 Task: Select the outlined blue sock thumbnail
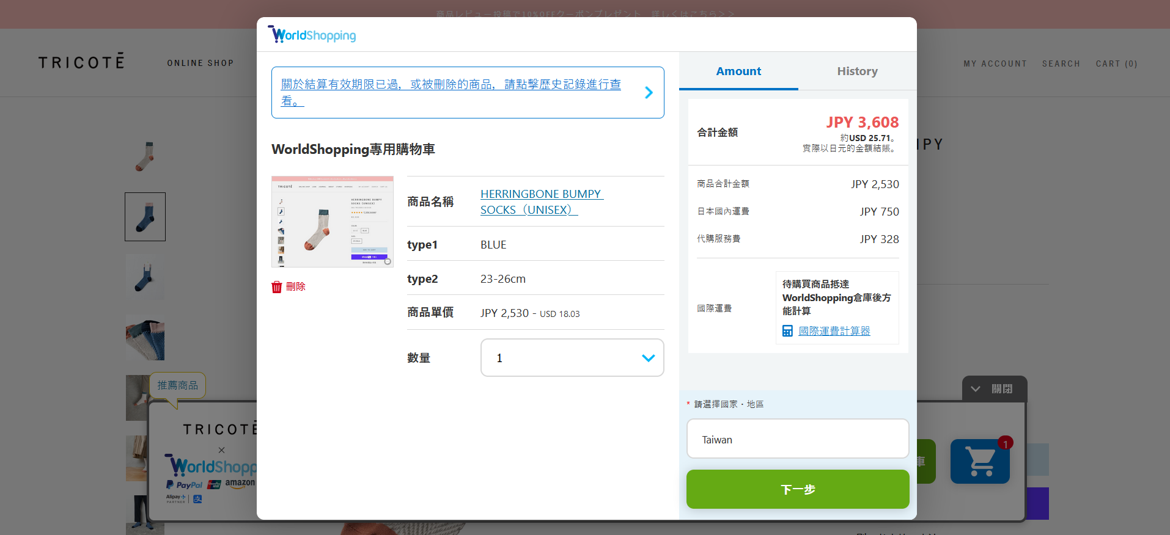tap(145, 217)
